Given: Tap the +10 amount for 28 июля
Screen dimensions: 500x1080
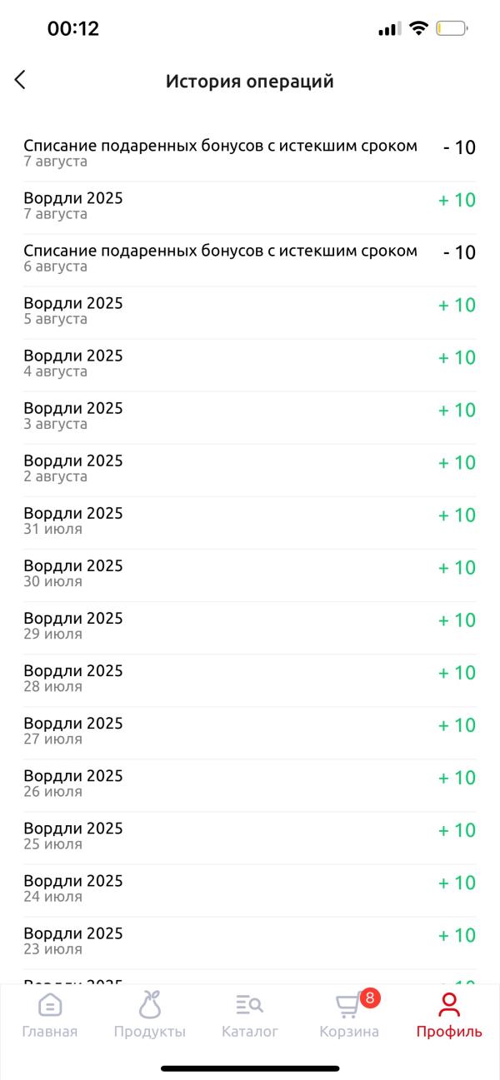Looking at the screenshot, I should coord(457,673).
